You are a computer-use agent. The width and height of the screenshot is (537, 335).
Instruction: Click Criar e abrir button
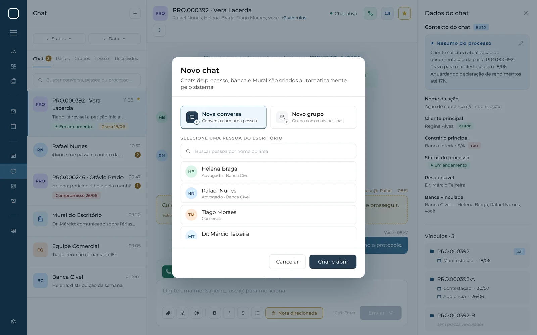point(333,262)
